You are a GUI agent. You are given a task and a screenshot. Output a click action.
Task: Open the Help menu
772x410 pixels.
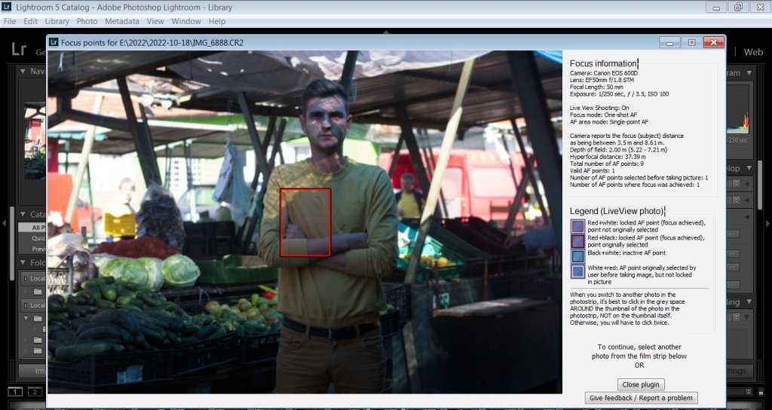(216, 21)
